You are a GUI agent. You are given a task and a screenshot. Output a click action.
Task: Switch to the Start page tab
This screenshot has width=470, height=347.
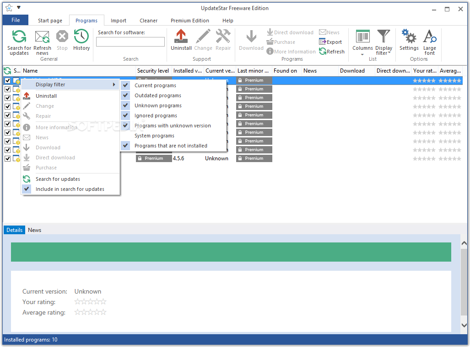point(50,21)
